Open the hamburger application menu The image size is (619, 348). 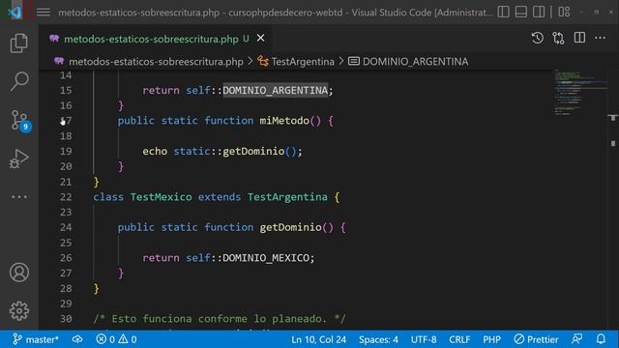[x=44, y=13]
